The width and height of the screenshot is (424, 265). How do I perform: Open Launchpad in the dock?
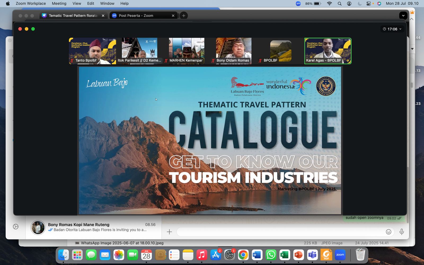77,255
